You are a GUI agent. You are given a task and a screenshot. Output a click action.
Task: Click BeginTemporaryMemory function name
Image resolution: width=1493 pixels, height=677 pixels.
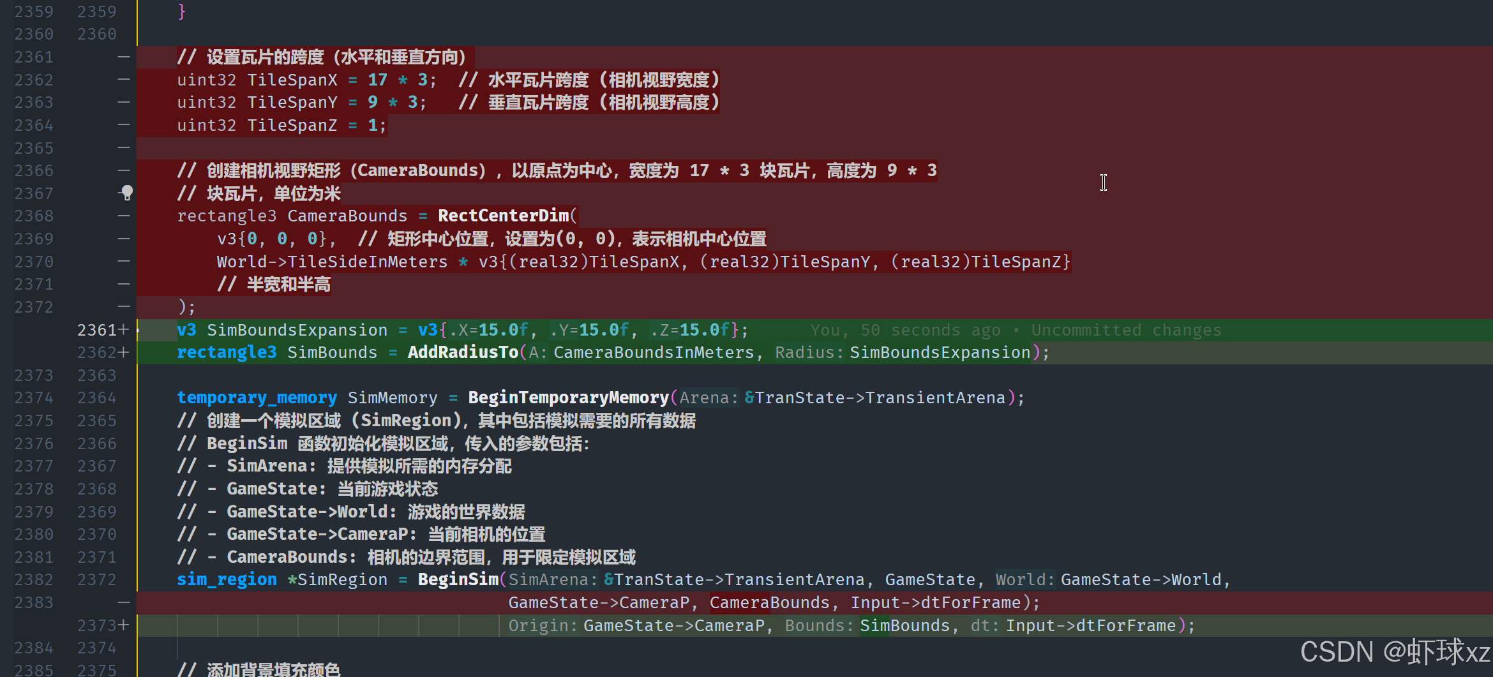[568, 398]
